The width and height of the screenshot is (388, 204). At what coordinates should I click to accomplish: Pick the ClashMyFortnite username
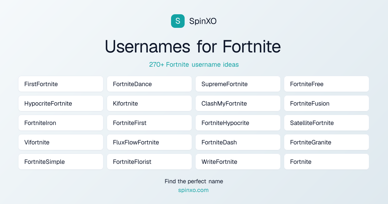click(x=238, y=103)
